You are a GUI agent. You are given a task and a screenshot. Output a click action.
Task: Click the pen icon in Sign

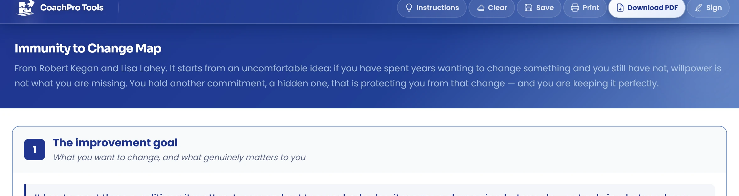(698, 8)
